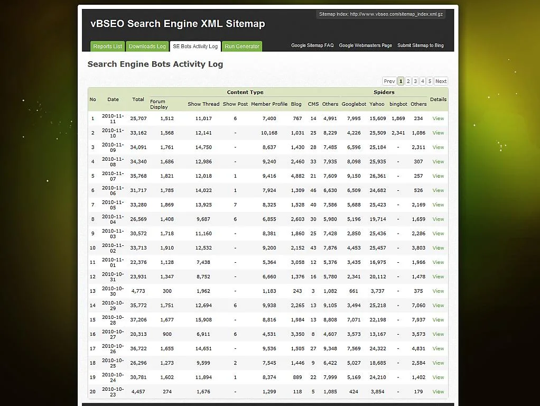Jump to page 3 of the log
540x406 pixels.
(x=415, y=81)
